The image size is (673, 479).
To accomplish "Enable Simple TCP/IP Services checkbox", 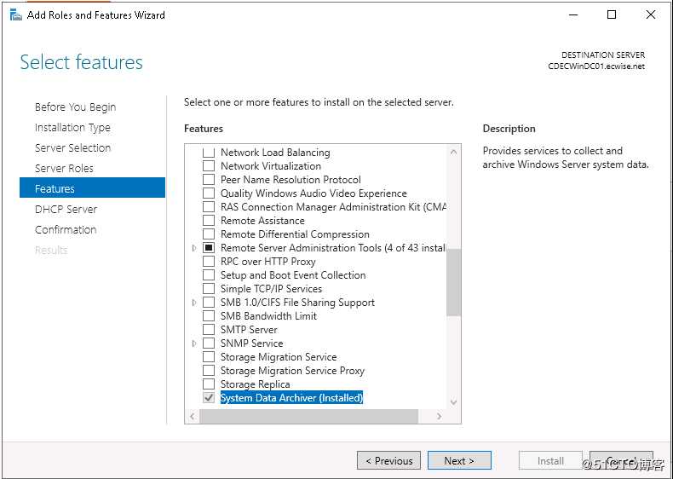I will click(209, 289).
